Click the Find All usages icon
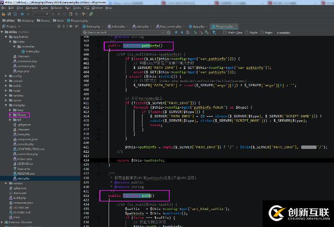Viewport: 334px width, 227px height. [188, 32]
